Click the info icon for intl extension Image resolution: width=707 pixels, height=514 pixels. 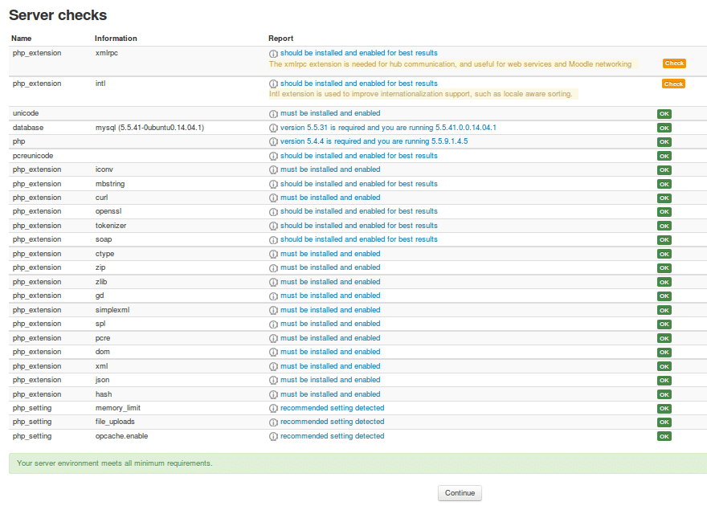272,84
